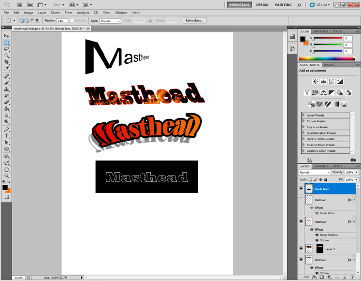Select the Horizontal Type tool

[6, 136]
